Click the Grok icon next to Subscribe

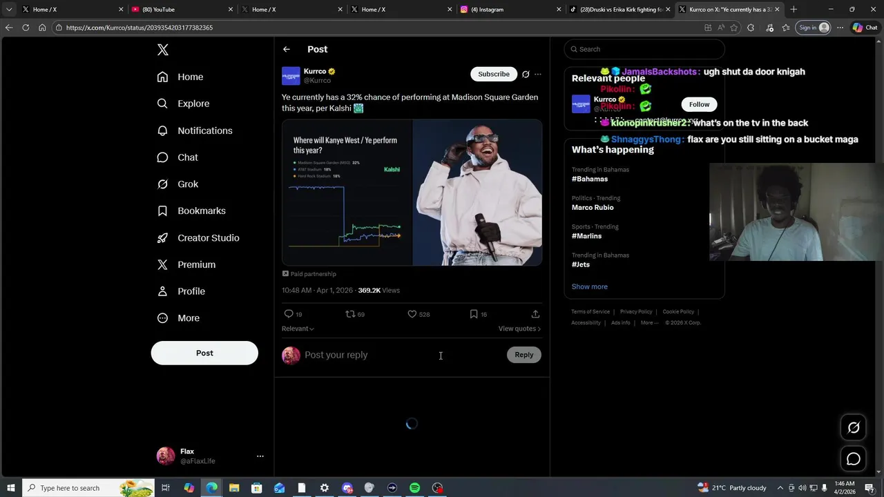point(526,74)
